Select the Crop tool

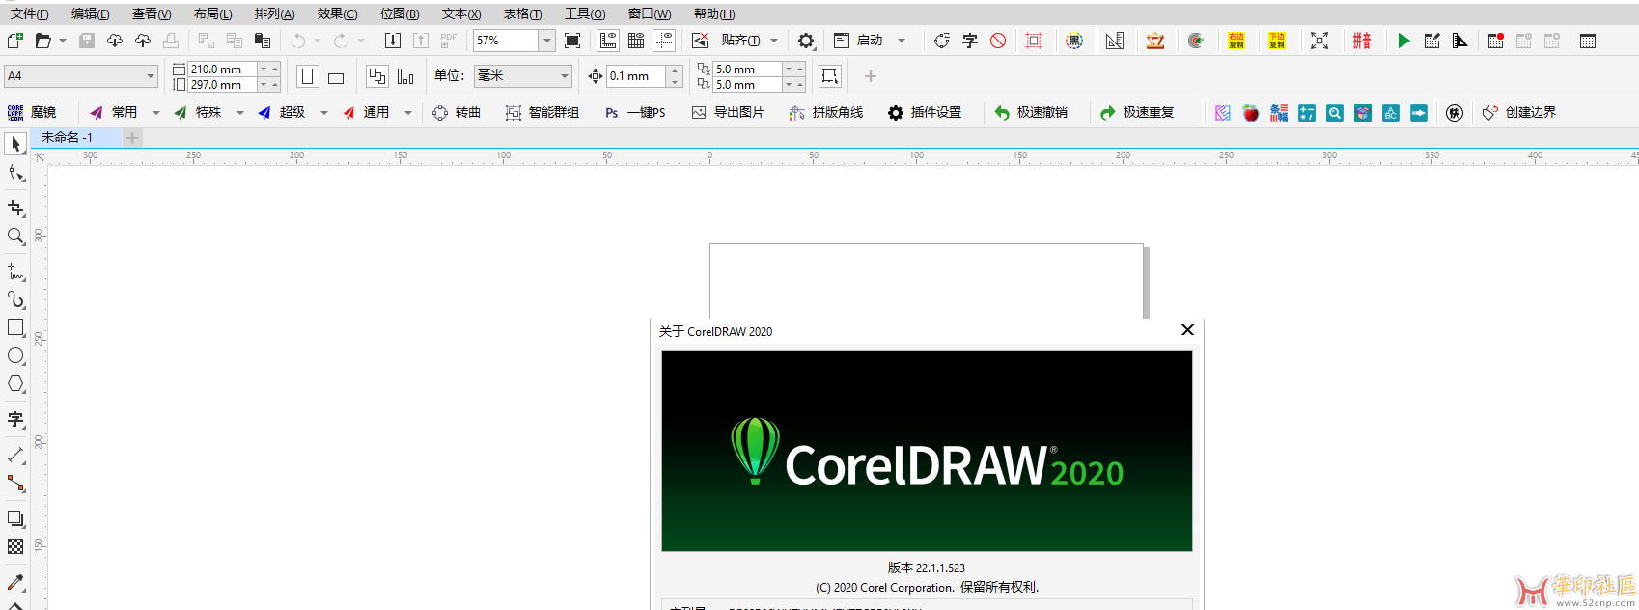click(x=15, y=208)
